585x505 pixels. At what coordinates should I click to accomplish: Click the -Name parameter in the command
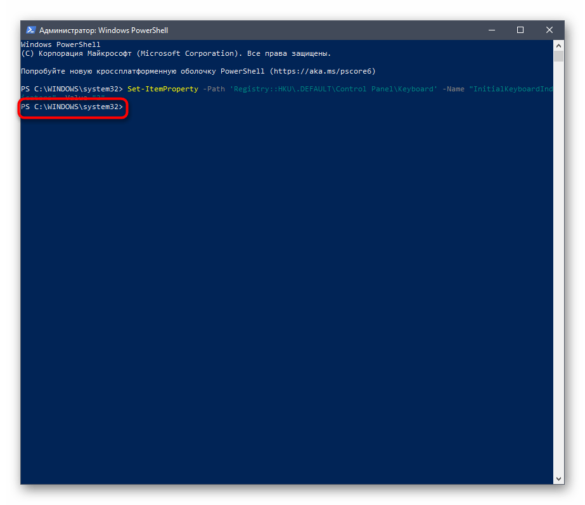point(454,89)
